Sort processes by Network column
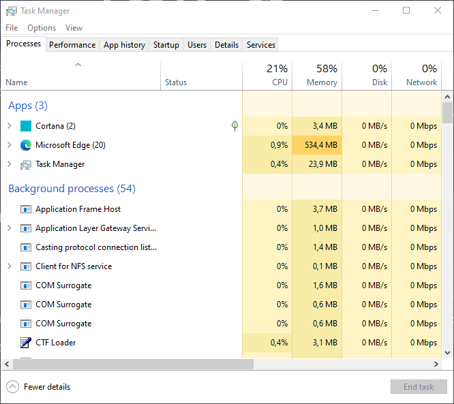Viewport: 454px width, 404px height. point(417,76)
